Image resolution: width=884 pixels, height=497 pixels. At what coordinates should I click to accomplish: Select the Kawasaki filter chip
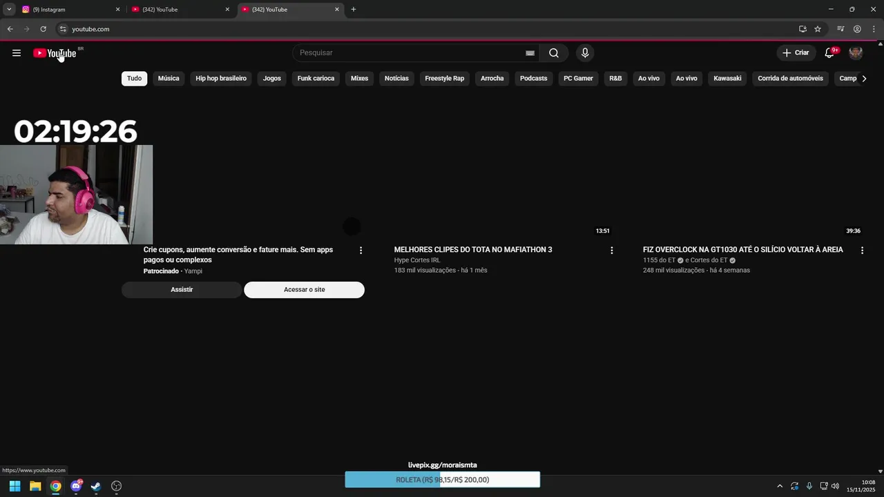(x=727, y=79)
